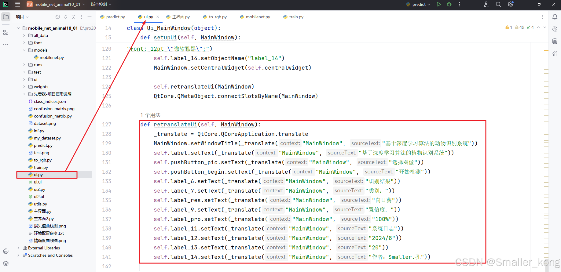Image resolution: width=561 pixels, height=272 pixels.
Task: Click line number 127 in gutter
Action: (x=107, y=125)
